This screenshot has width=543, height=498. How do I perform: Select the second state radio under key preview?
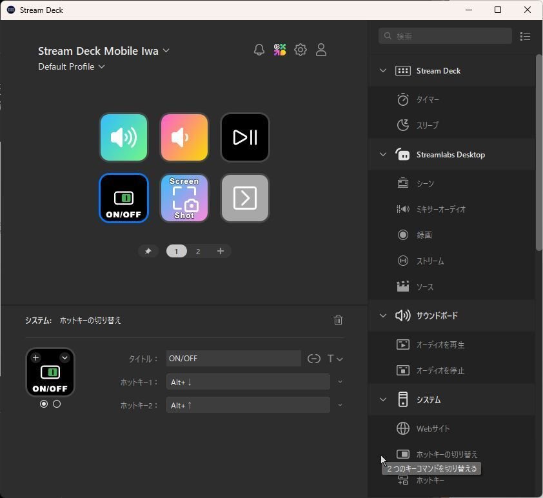point(57,404)
